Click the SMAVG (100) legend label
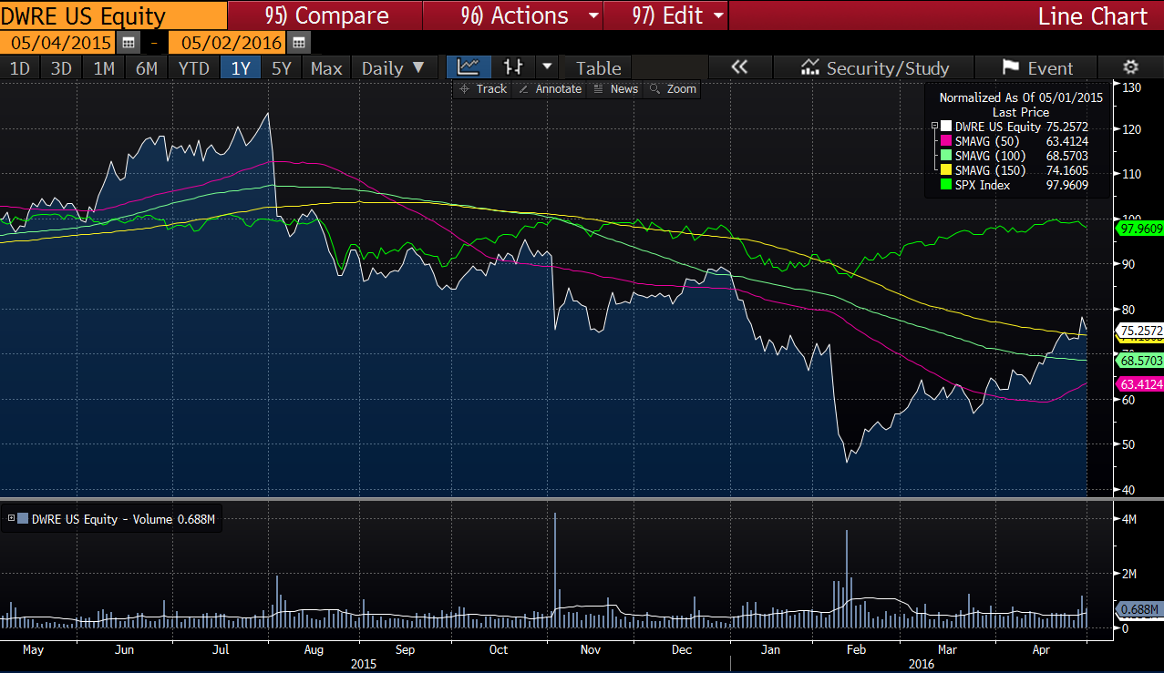The height and width of the screenshot is (673, 1164). point(990,156)
